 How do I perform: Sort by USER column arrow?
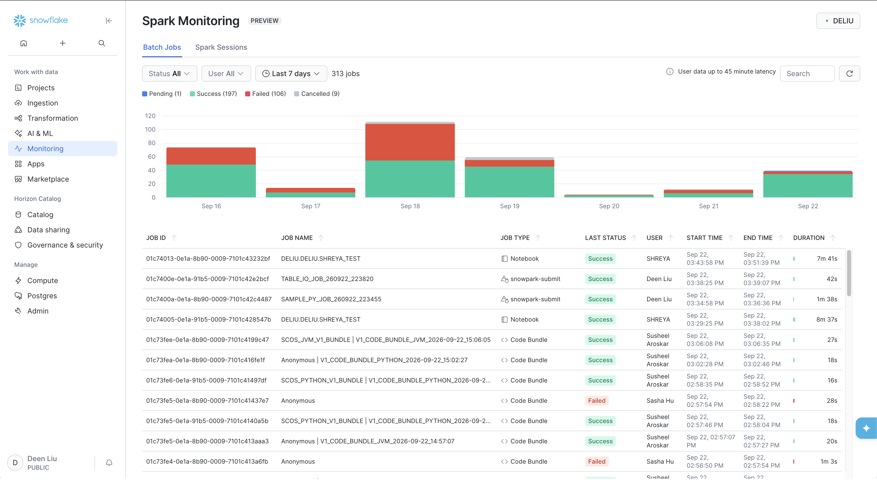671,238
